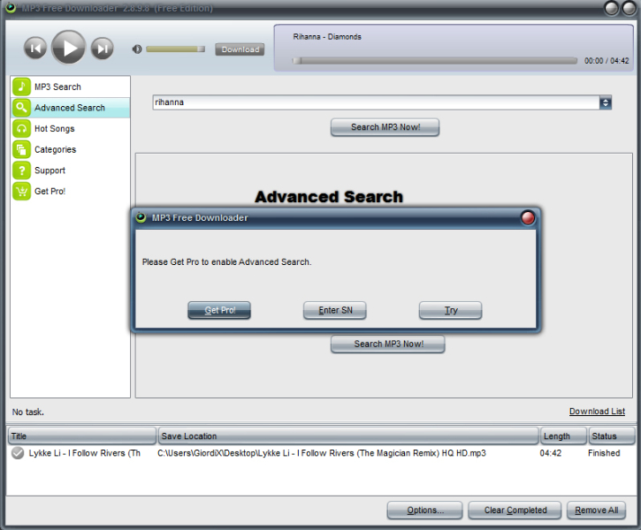Seek in the Rihanna - Diamonds progress bar
The height and width of the screenshot is (530, 641).
(x=435, y=61)
